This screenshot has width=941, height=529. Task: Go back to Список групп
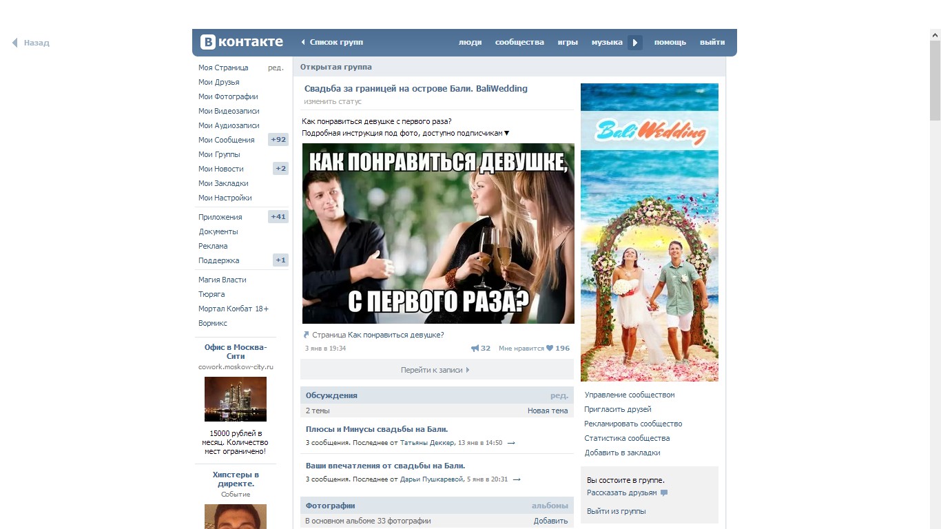click(x=336, y=43)
